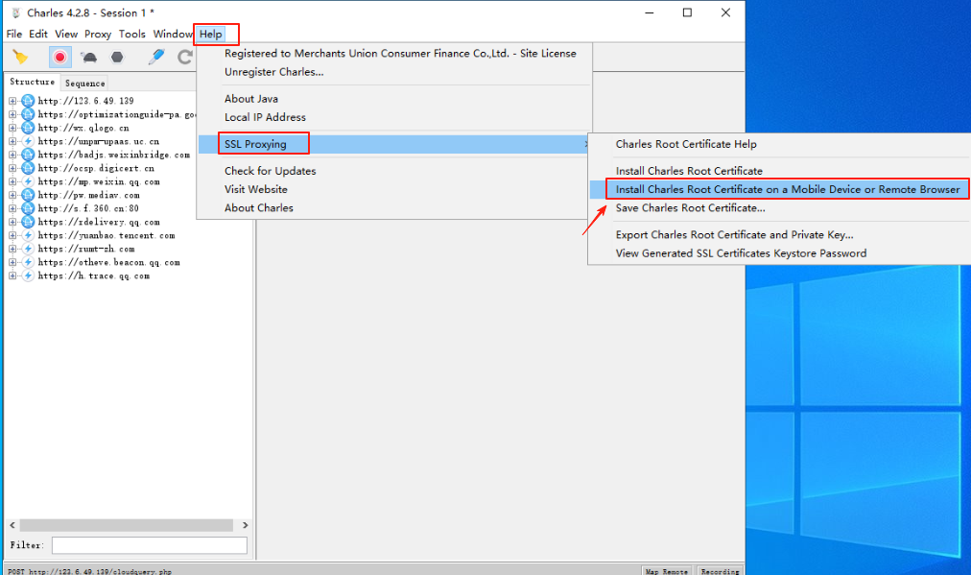Toggle the turtle Throttling icon
The width and height of the screenshot is (971, 575).
[89, 57]
